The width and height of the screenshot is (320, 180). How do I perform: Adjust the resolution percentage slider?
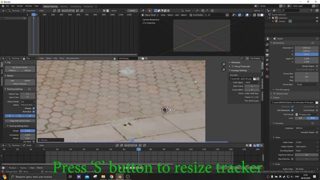point(306,54)
